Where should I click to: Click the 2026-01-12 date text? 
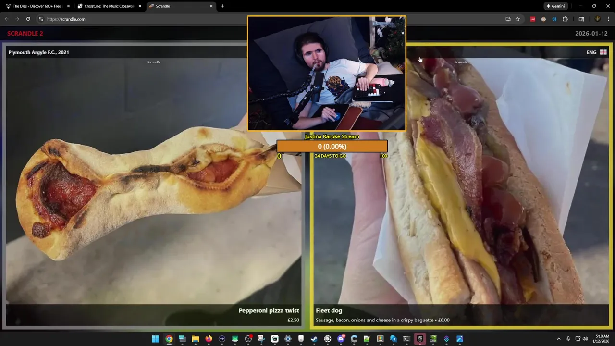tap(591, 34)
